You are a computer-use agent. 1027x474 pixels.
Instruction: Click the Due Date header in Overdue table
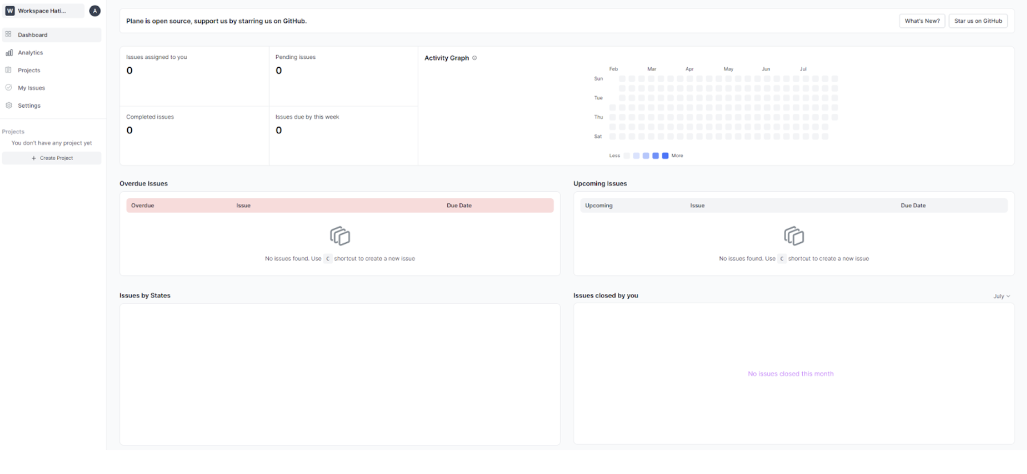[459, 206]
